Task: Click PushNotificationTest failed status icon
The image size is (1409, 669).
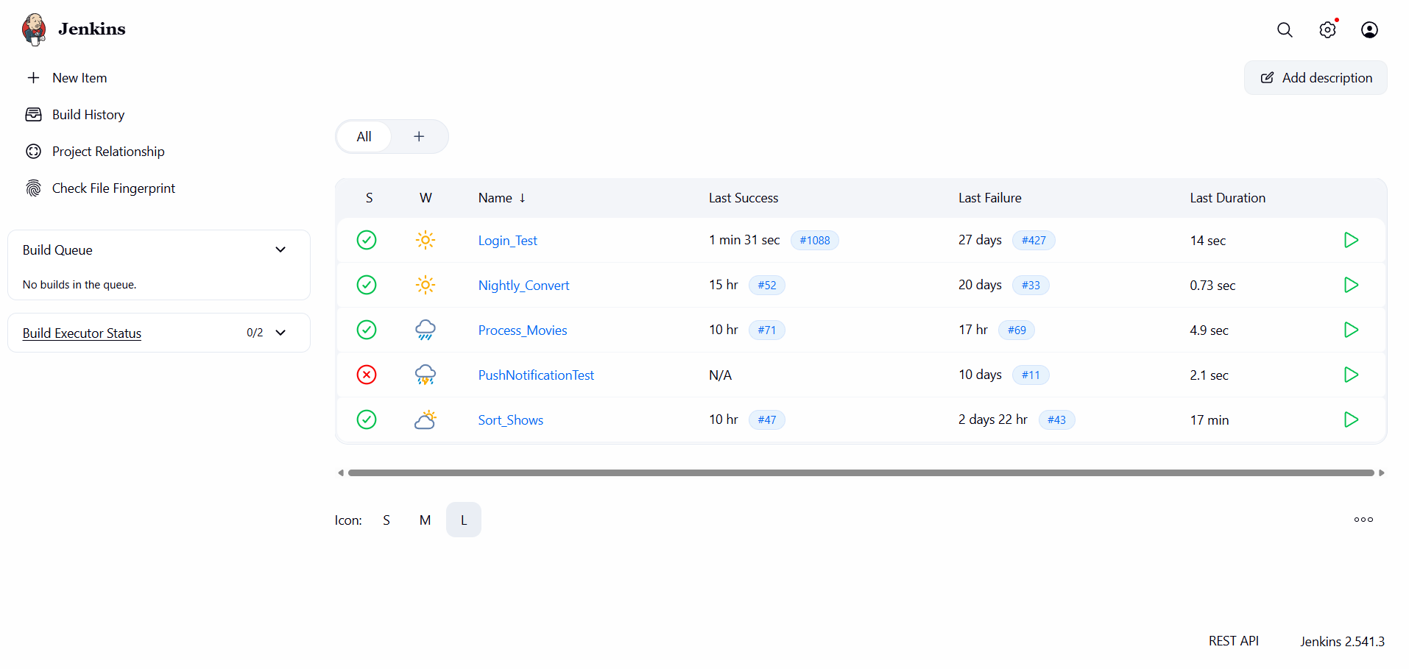Action: click(367, 375)
